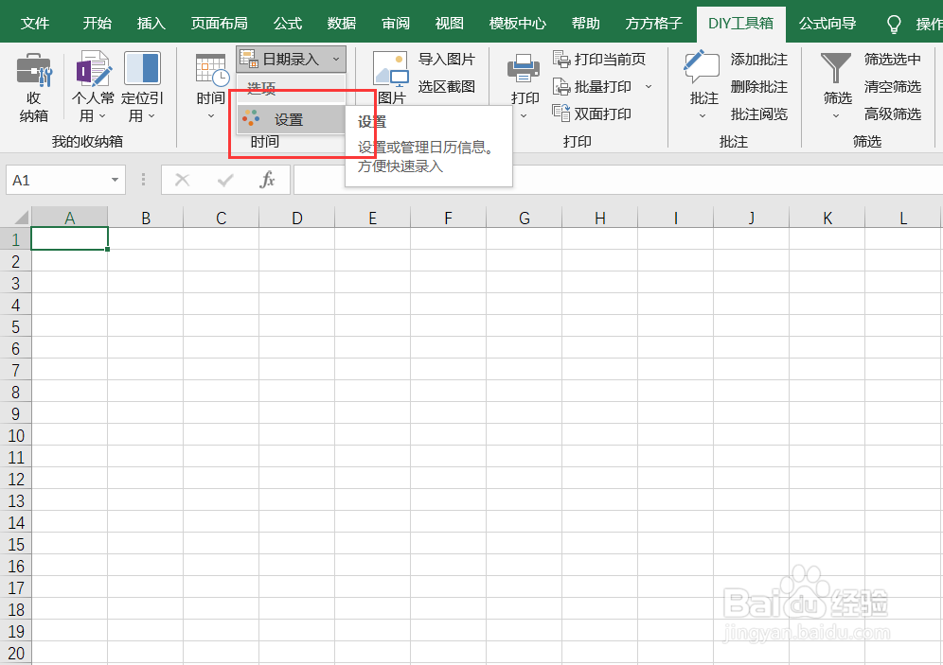Switch to the 模板中心 tab
The image size is (943, 665).
point(518,24)
